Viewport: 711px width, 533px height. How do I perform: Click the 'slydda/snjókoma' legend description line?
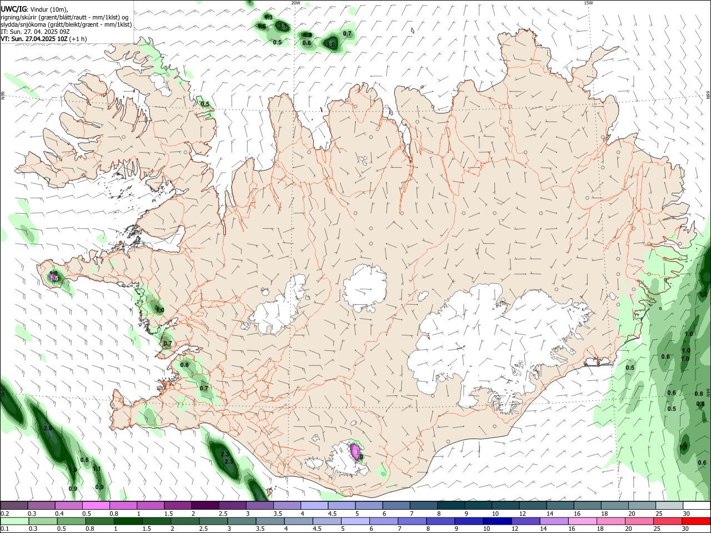[66, 24]
